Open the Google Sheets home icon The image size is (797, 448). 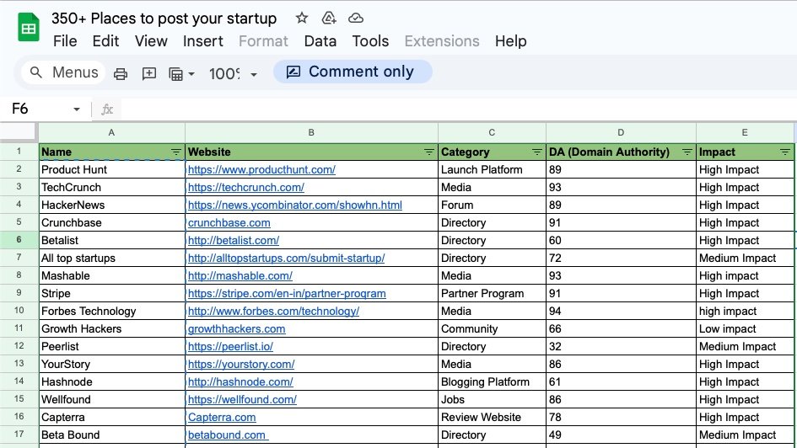coord(29,28)
